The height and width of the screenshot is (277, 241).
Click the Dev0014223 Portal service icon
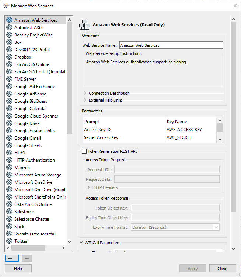(x=9, y=50)
